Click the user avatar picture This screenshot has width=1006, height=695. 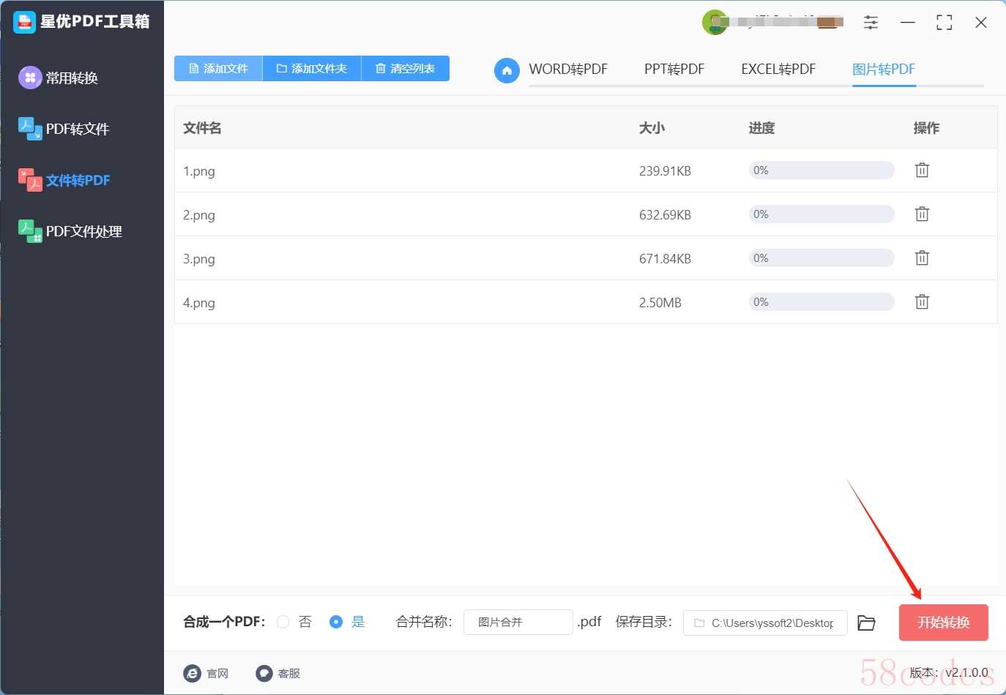click(x=714, y=23)
